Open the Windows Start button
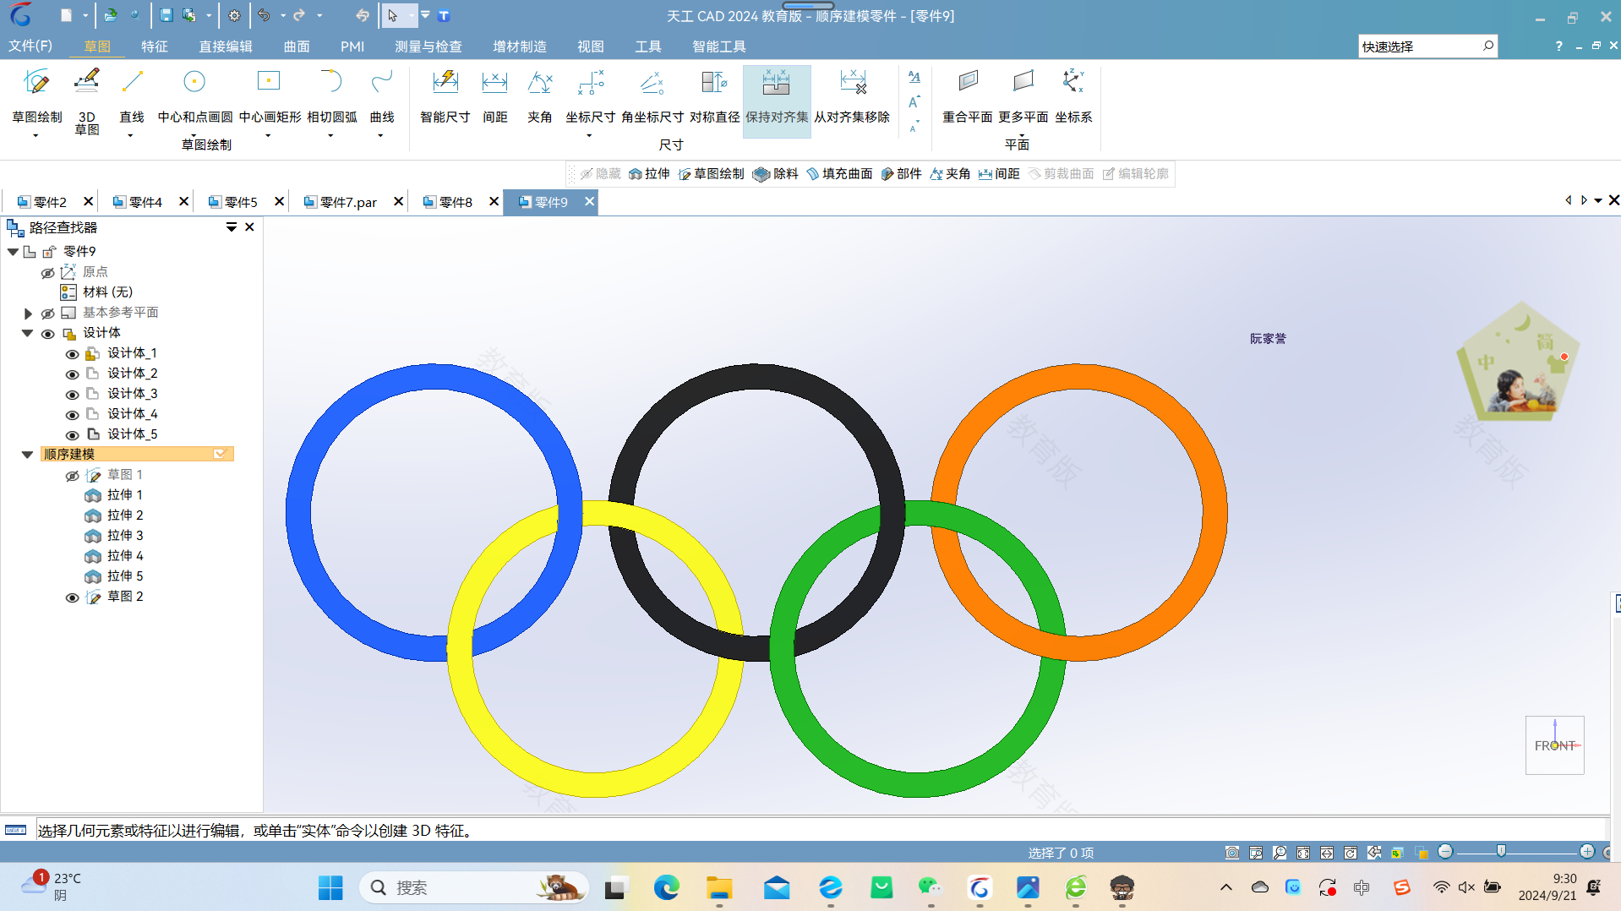The height and width of the screenshot is (911, 1621). pyautogui.click(x=330, y=887)
